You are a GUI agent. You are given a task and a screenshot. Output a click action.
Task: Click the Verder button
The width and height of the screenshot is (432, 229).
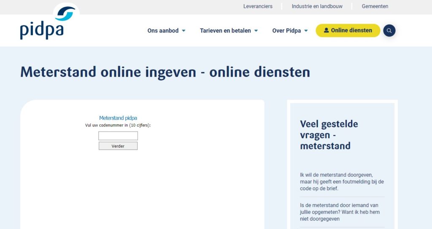pos(118,146)
